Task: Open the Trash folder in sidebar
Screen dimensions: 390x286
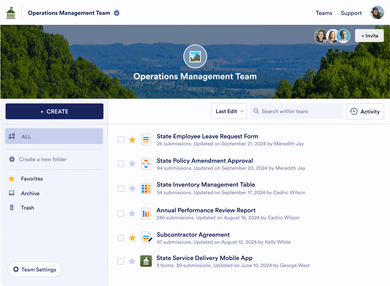Action: [x=28, y=208]
